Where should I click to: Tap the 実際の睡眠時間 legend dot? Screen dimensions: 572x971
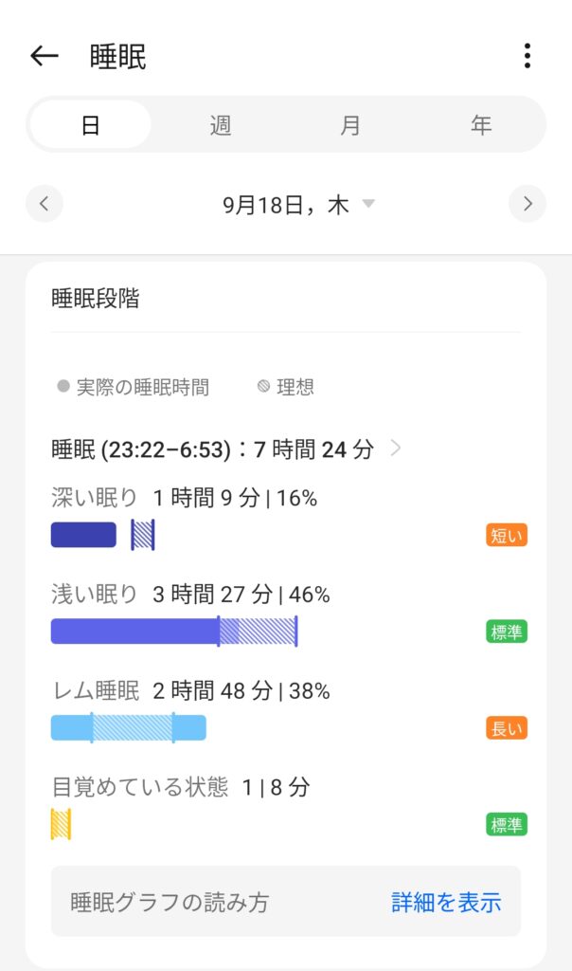(x=63, y=387)
